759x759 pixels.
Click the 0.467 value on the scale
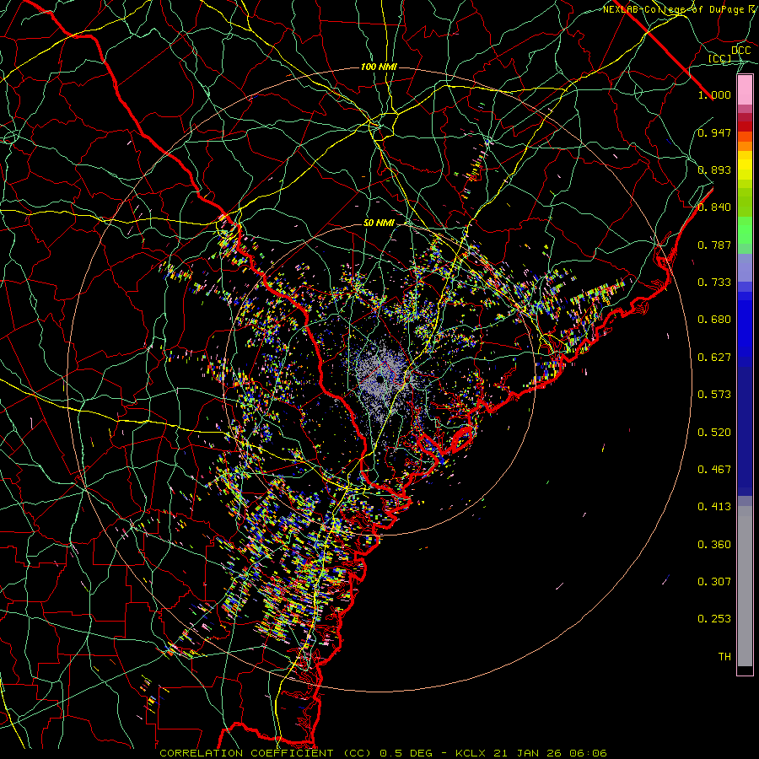pos(714,470)
